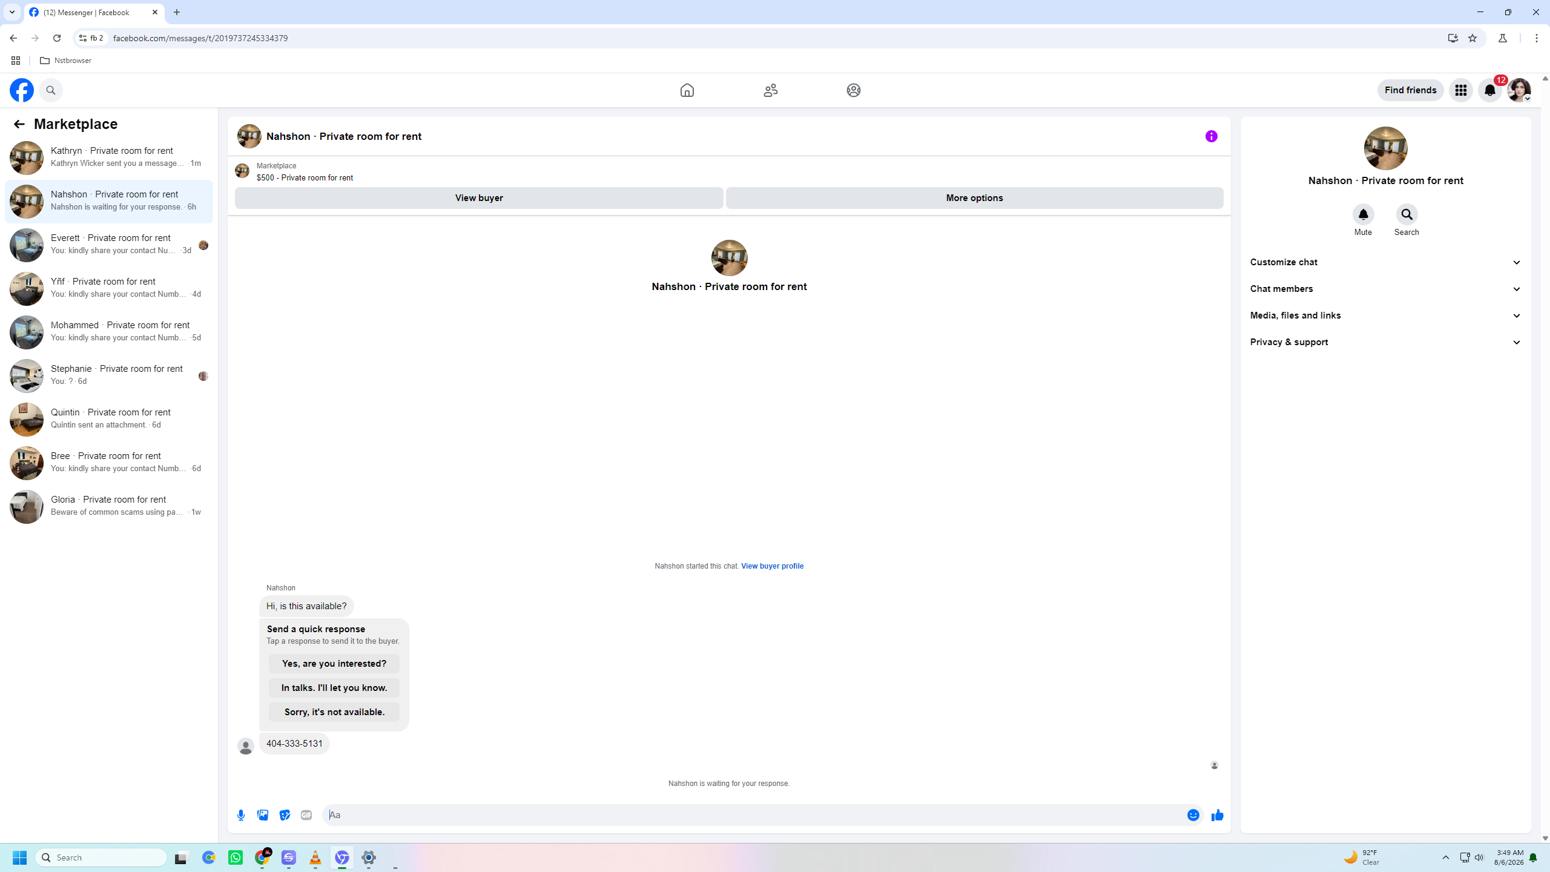Click the message input field
This screenshot has width=1550, height=872.
click(754, 815)
